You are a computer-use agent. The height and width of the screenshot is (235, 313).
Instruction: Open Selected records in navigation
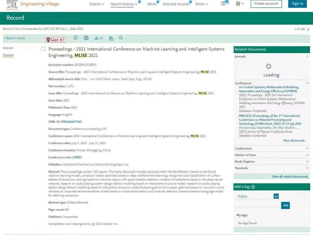[x=176, y=4]
